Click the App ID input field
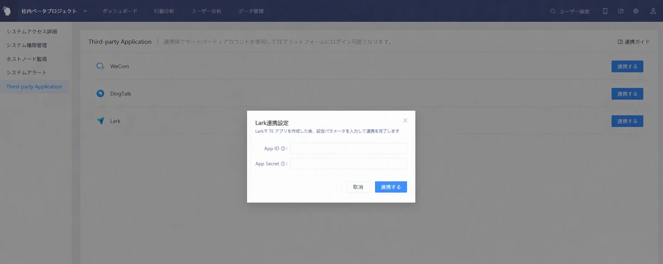This screenshot has width=663, height=264. tap(348, 148)
